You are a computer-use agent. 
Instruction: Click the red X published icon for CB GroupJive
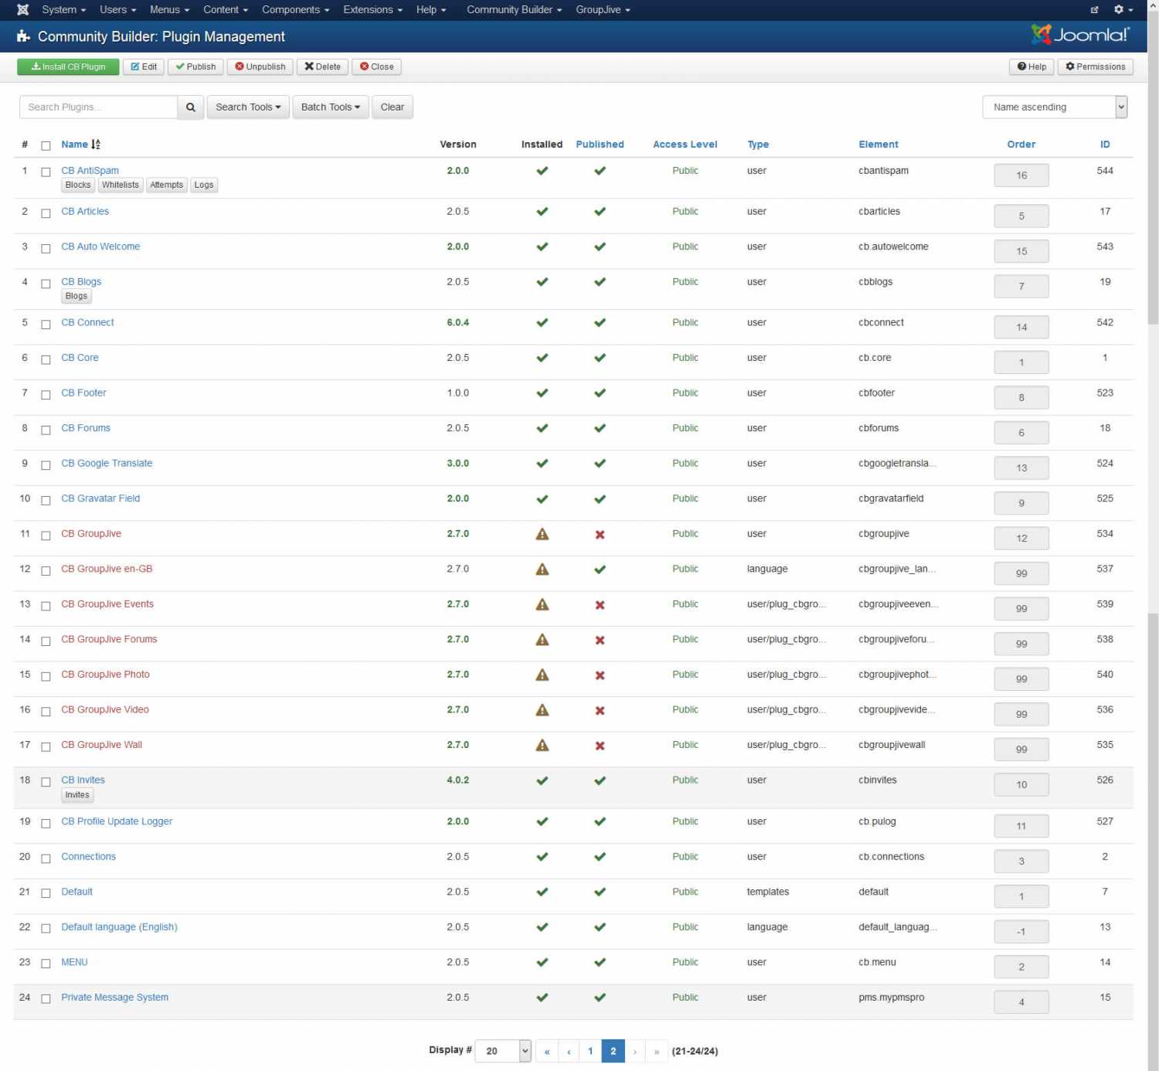[x=600, y=535]
